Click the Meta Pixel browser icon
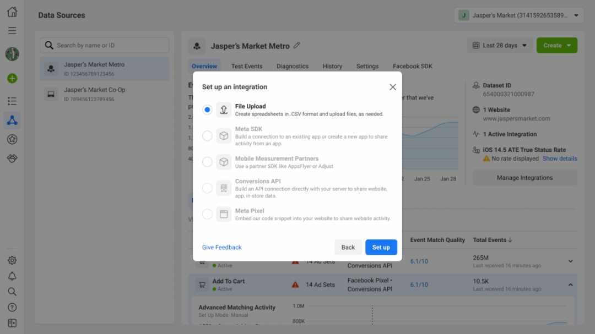Screen dimensions: 595x334 224,214
